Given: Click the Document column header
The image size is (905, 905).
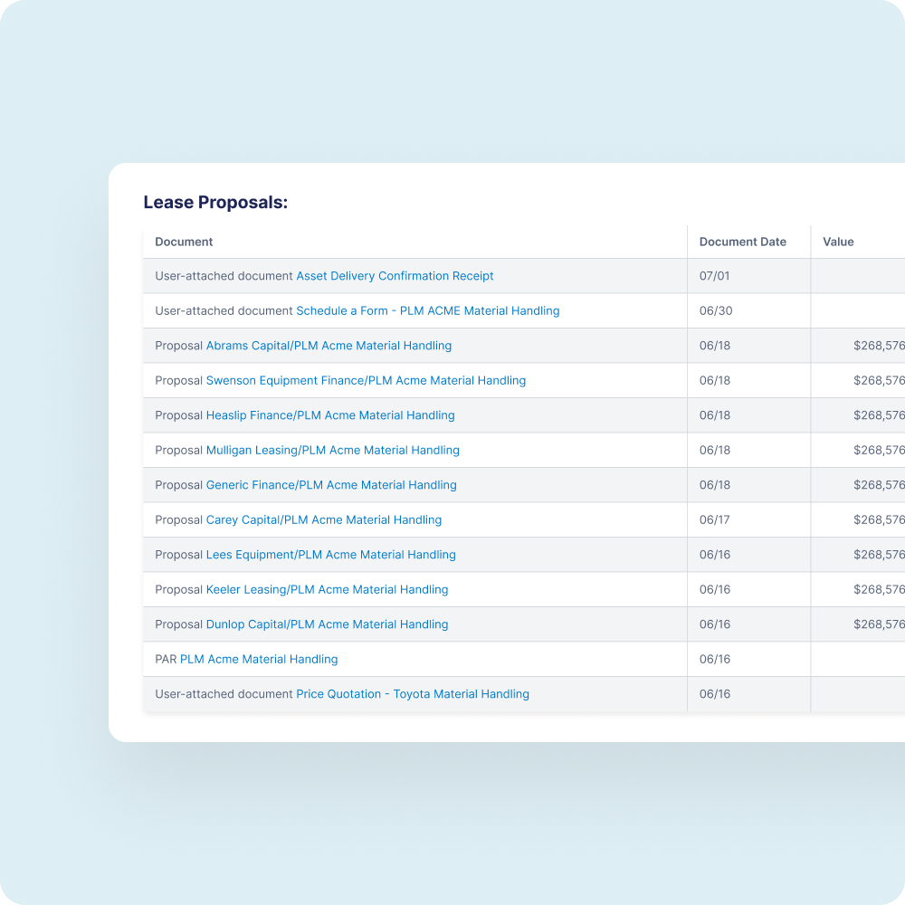Looking at the screenshot, I should coord(184,242).
